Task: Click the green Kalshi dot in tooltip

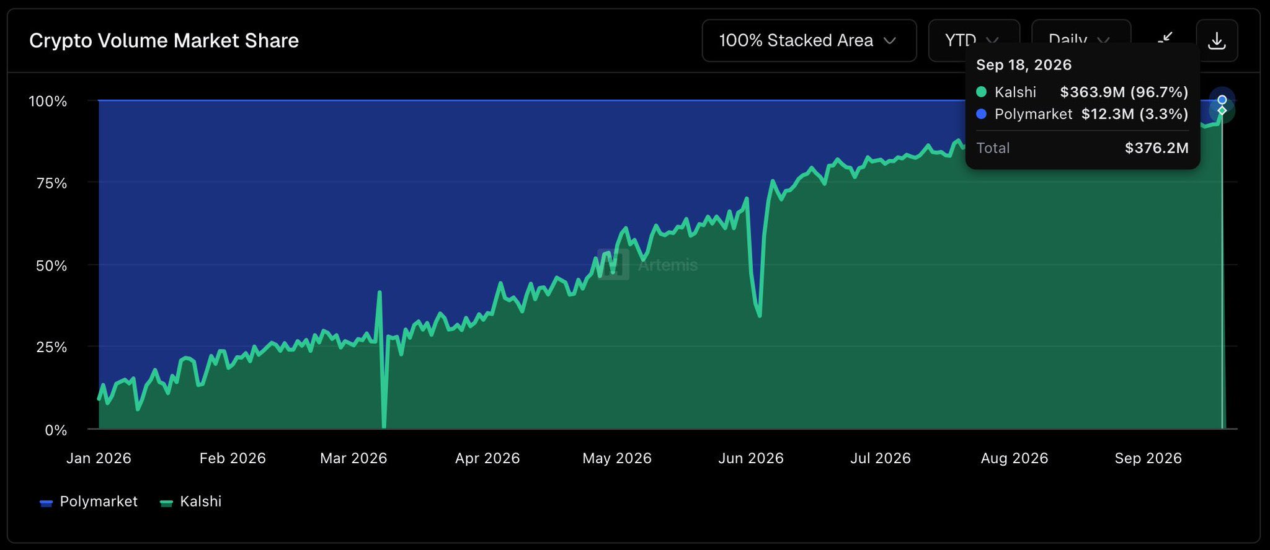Action: click(981, 92)
